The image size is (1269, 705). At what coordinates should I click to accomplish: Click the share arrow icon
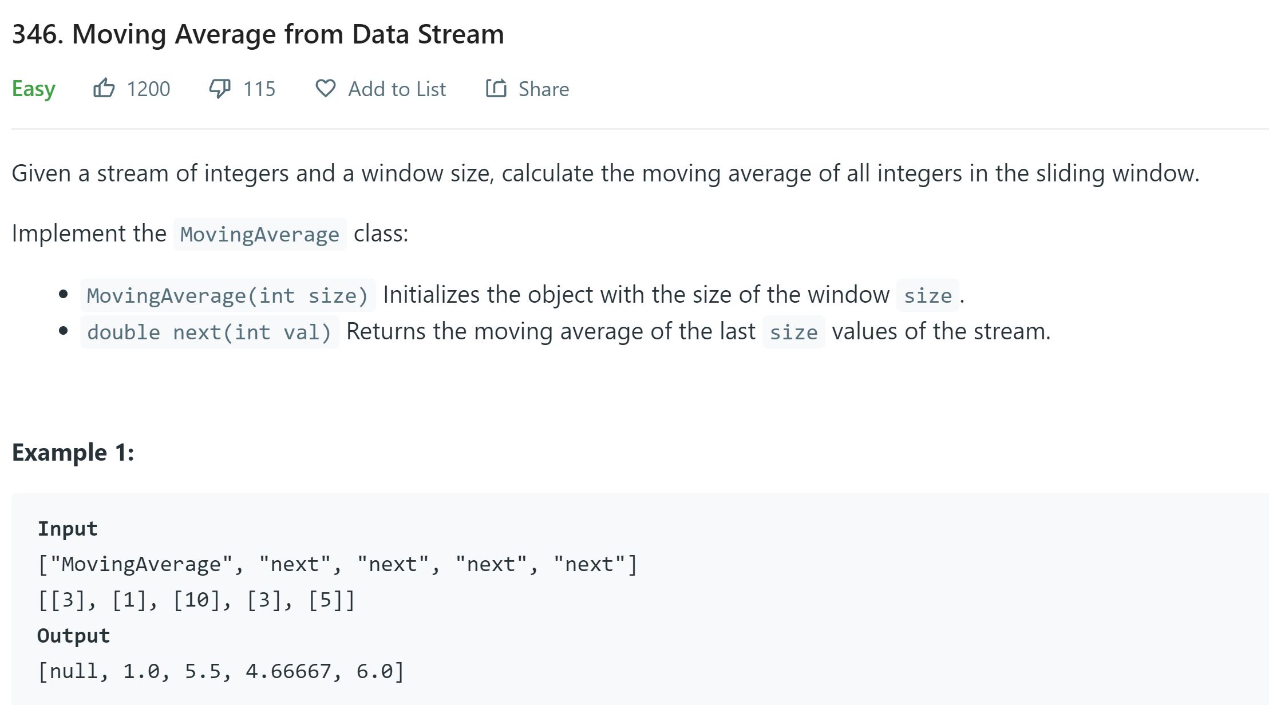496,89
